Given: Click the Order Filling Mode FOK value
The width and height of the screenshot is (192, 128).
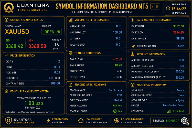Looking at the screenshot, I should pyautogui.click(x=120, y=95).
